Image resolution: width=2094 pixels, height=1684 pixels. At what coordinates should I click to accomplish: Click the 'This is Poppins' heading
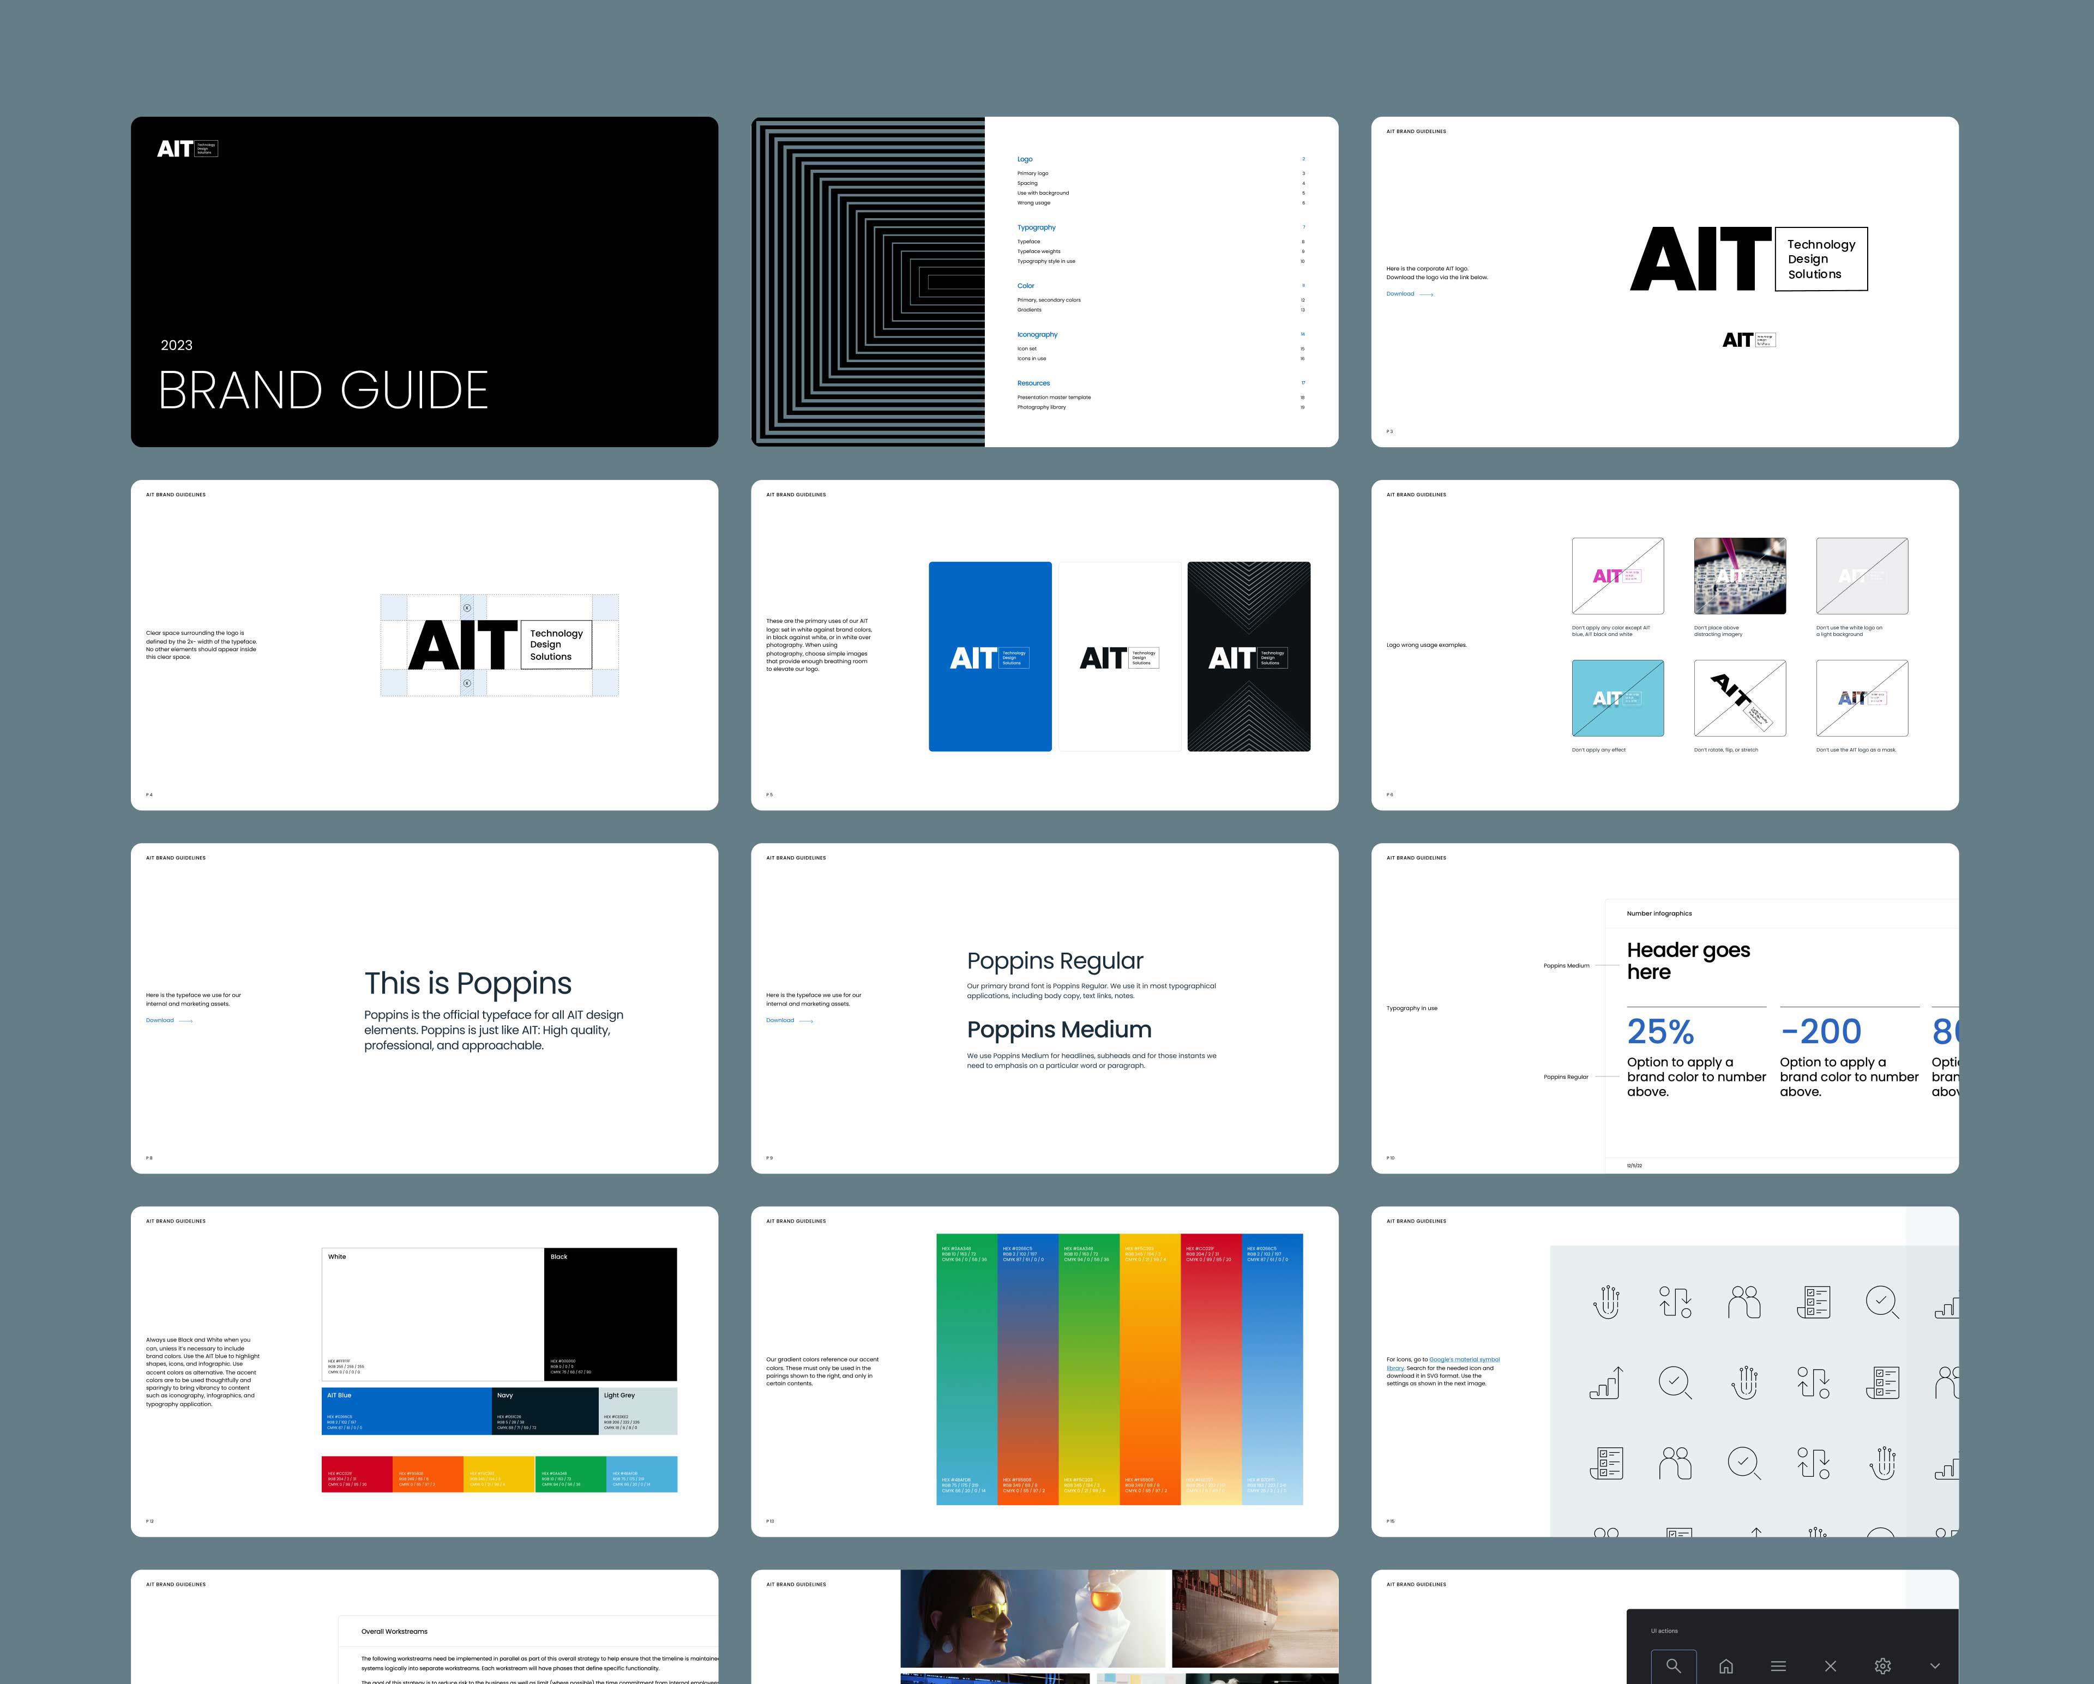tap(468, 984)
